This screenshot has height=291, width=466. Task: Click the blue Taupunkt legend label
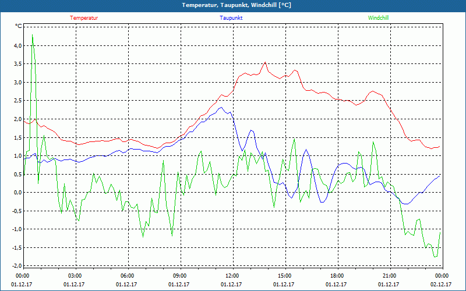point(231,18)
